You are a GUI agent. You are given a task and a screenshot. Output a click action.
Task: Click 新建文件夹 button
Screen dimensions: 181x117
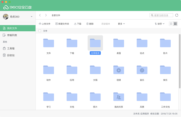62,24
